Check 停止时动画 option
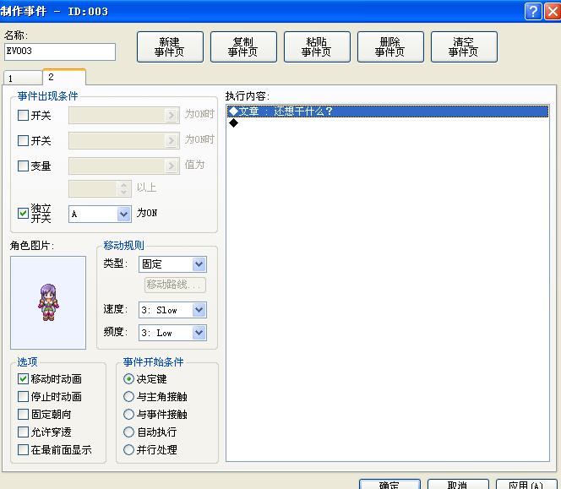561x489 pixels. (23, 396)
